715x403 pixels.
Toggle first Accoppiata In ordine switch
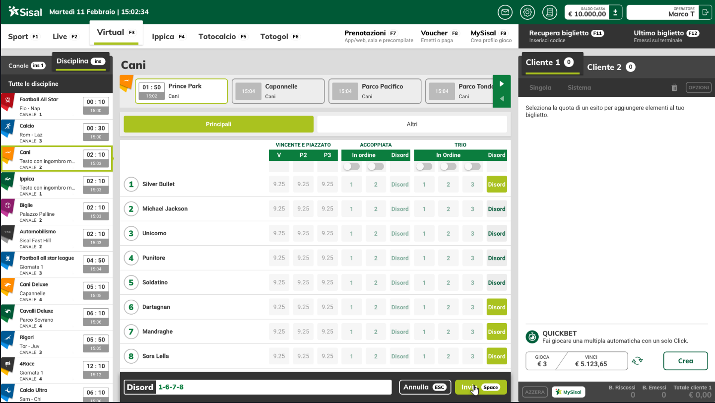351,167
